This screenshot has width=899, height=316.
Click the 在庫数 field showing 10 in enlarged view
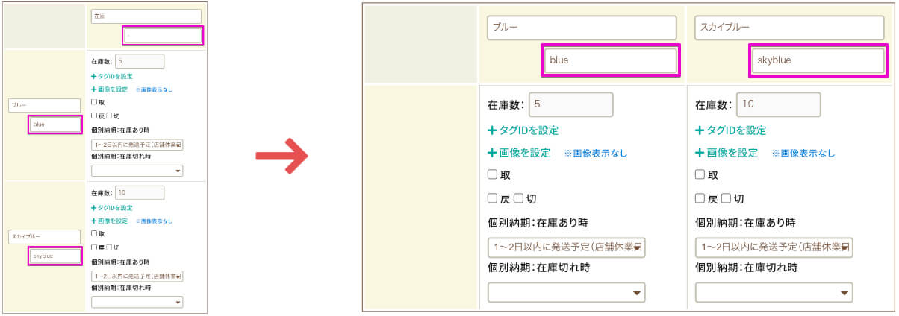coord(777,105)
